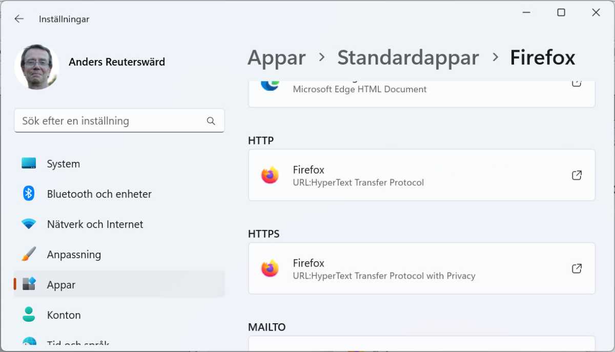Open external link icon for HTTPS row

(577, 268)
